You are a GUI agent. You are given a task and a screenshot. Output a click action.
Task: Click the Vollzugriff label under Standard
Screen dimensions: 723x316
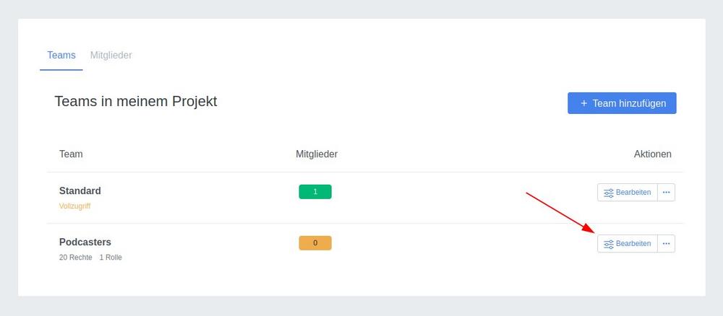(x=74, y=206)
